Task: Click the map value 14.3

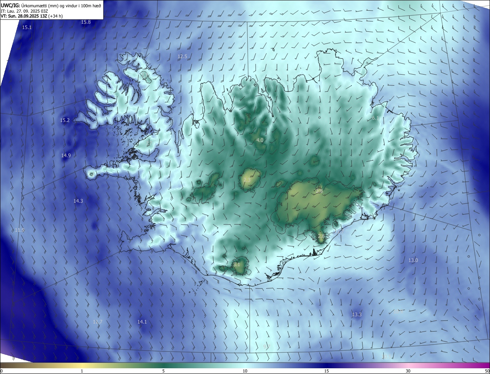Action: tap(78, 201)
